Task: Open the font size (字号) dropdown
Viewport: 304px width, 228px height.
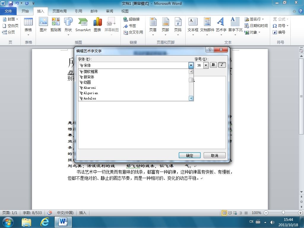Action: click(206, 65)
